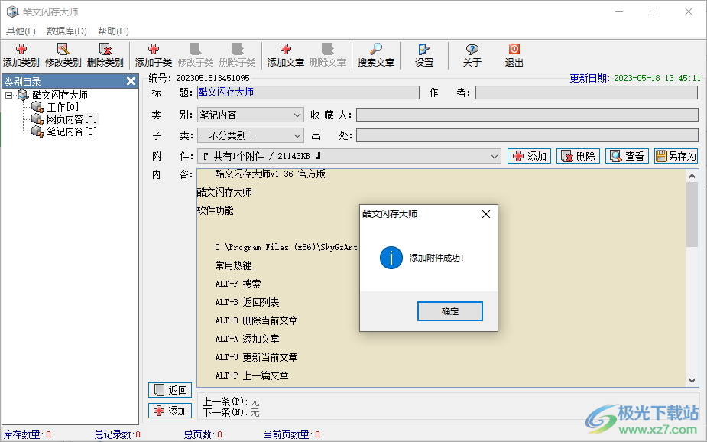
Task: Click the 修改类别 toolbar icon
Action: tap(63, 55)
